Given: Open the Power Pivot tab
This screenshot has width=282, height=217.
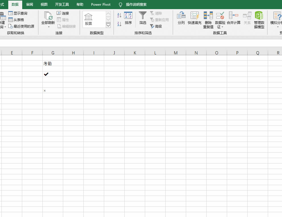Looking at the screenshot, I should pyautogui.click(x=101, y=5).
